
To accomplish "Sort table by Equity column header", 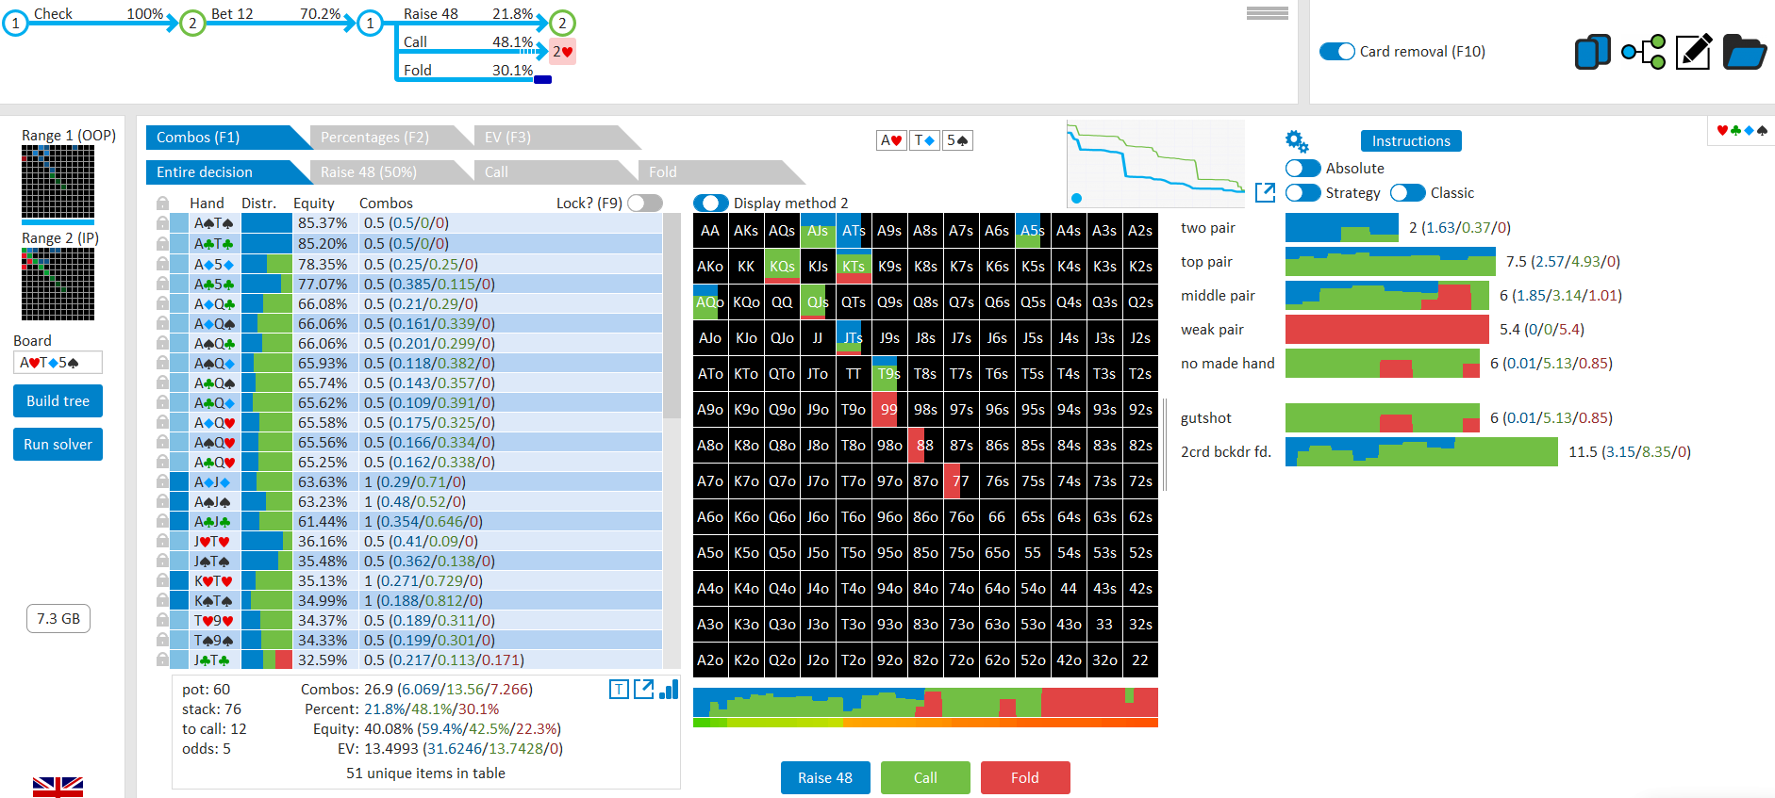I will coord(314,204).
